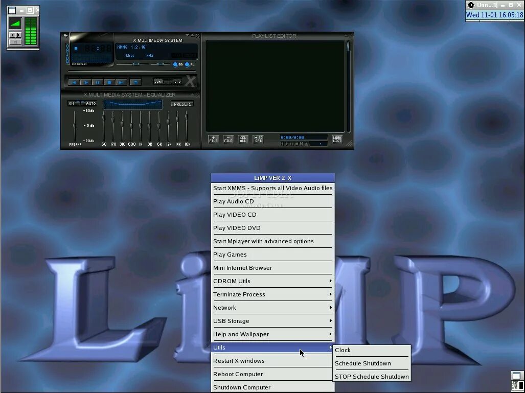Select Play VIDEO DVD menu entry
Screen dimensions: 525x393
coord(273,228)
